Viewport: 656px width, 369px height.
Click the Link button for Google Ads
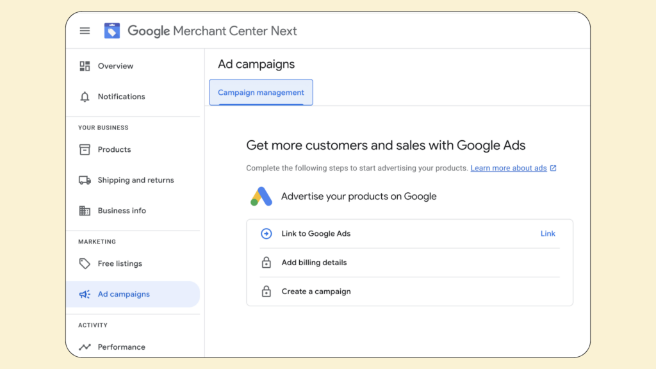[x=548, y=233]
